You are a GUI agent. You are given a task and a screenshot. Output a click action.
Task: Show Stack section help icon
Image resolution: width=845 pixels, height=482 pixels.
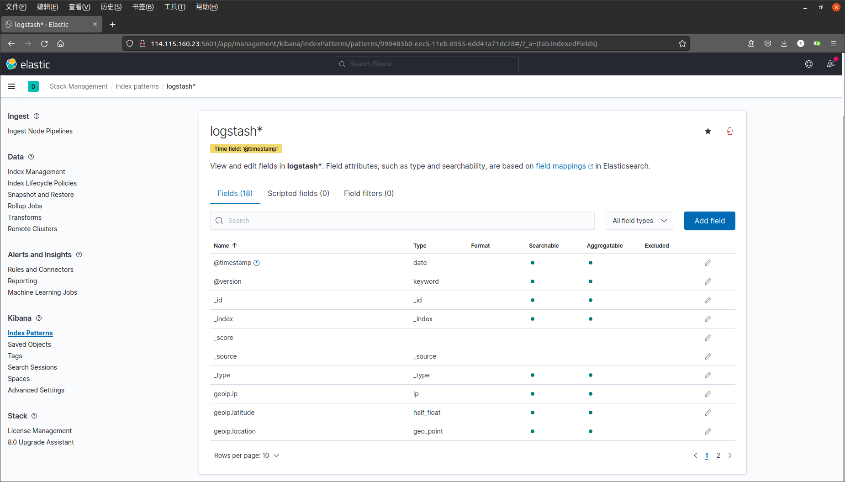coord(34,416)
